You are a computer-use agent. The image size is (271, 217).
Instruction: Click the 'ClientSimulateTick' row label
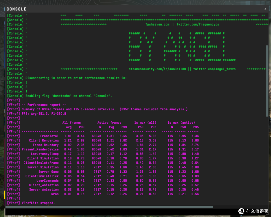pyautogui.click(x=42, y=176)
